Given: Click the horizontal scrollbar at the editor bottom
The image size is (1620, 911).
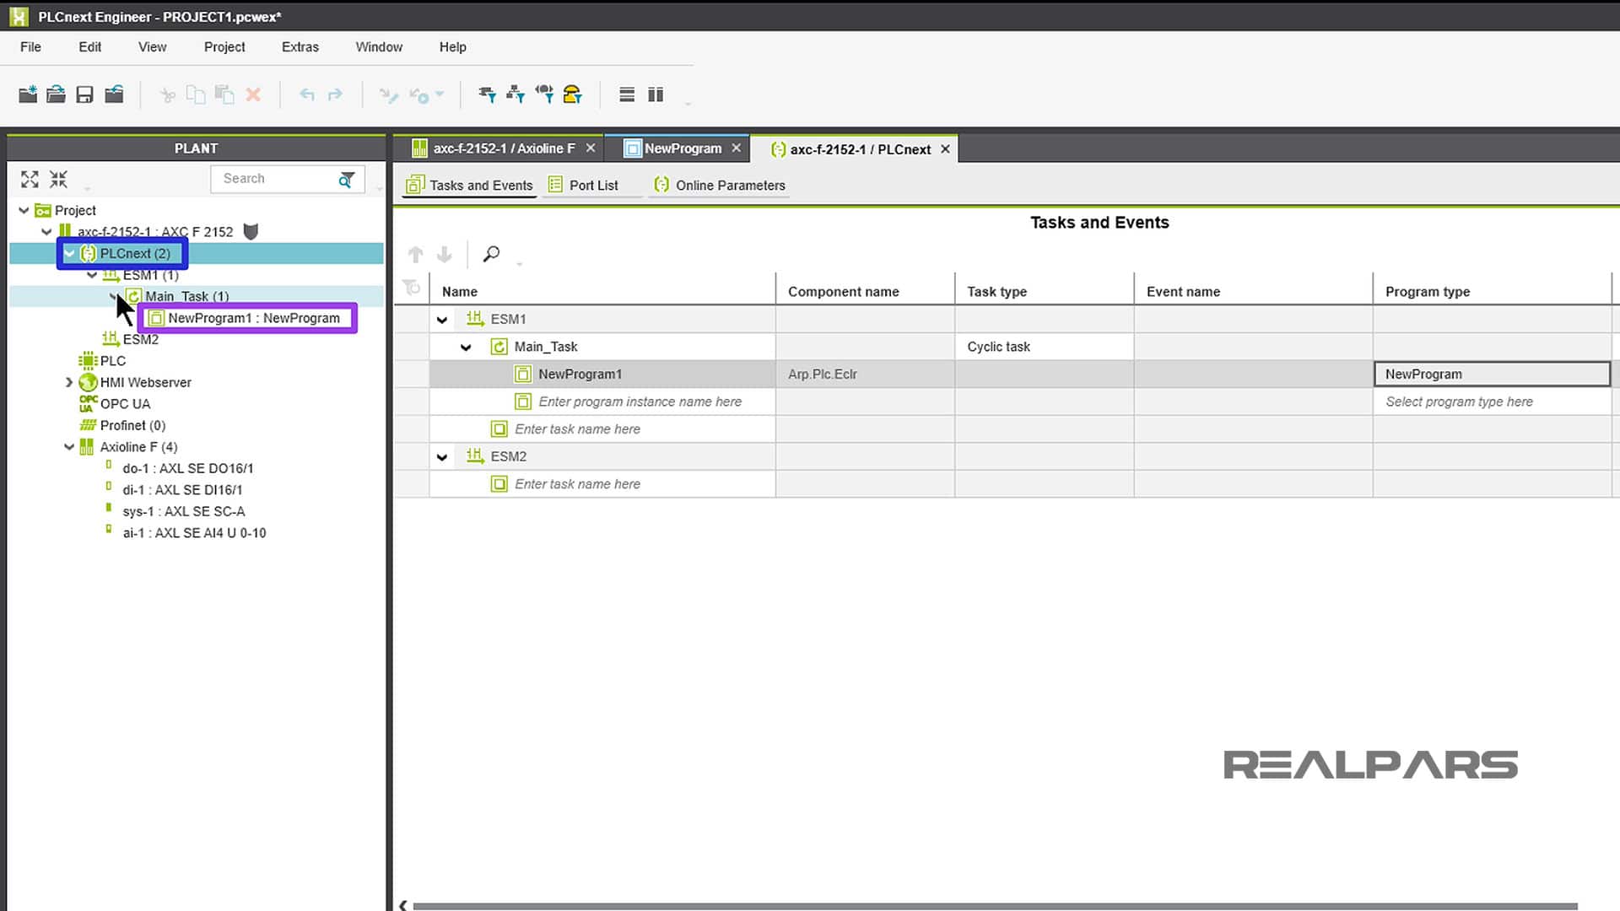Looking at the screenshot, I should tap(995, 906).
